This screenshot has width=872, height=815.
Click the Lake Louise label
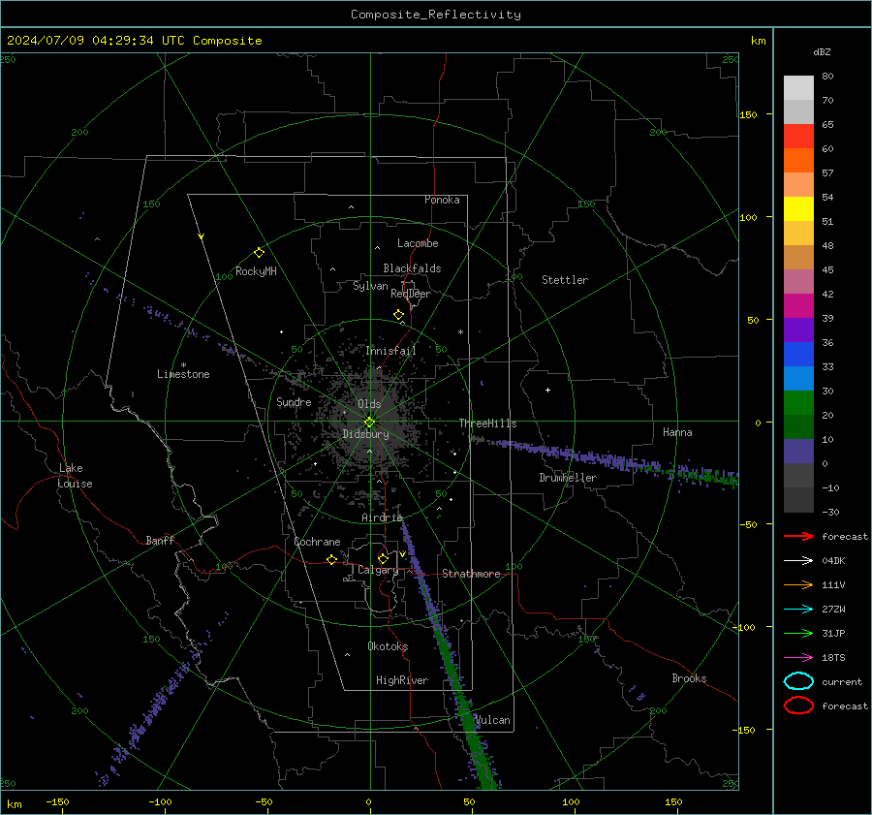(75, 476)
